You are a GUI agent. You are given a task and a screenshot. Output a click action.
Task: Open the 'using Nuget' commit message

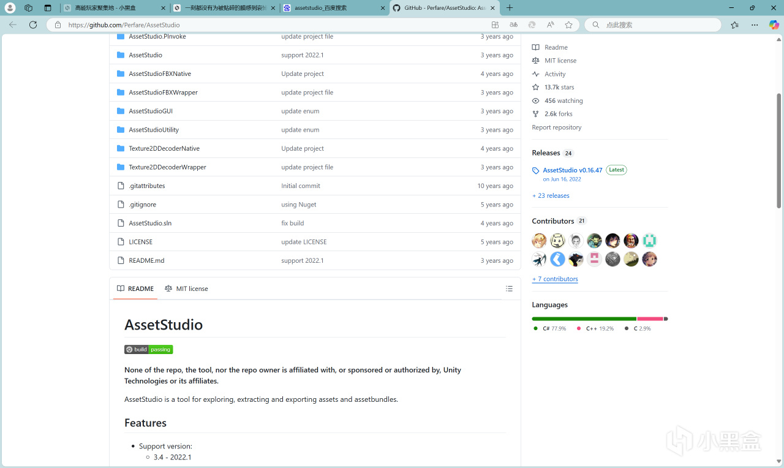tap(299, 205)
